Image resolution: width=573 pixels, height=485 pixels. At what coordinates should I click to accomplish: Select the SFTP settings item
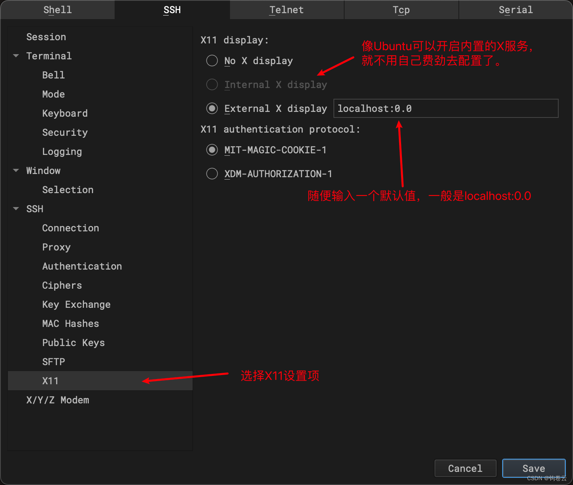point(53,362)
